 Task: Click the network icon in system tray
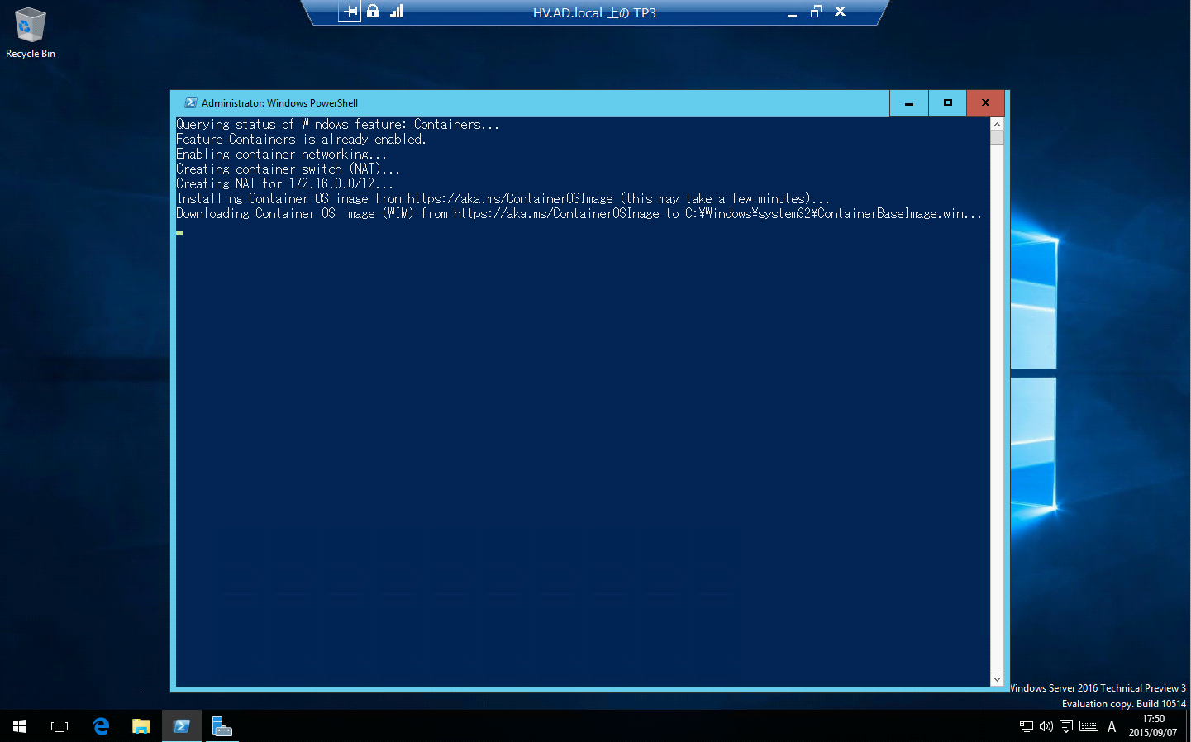click(1027, 727)
